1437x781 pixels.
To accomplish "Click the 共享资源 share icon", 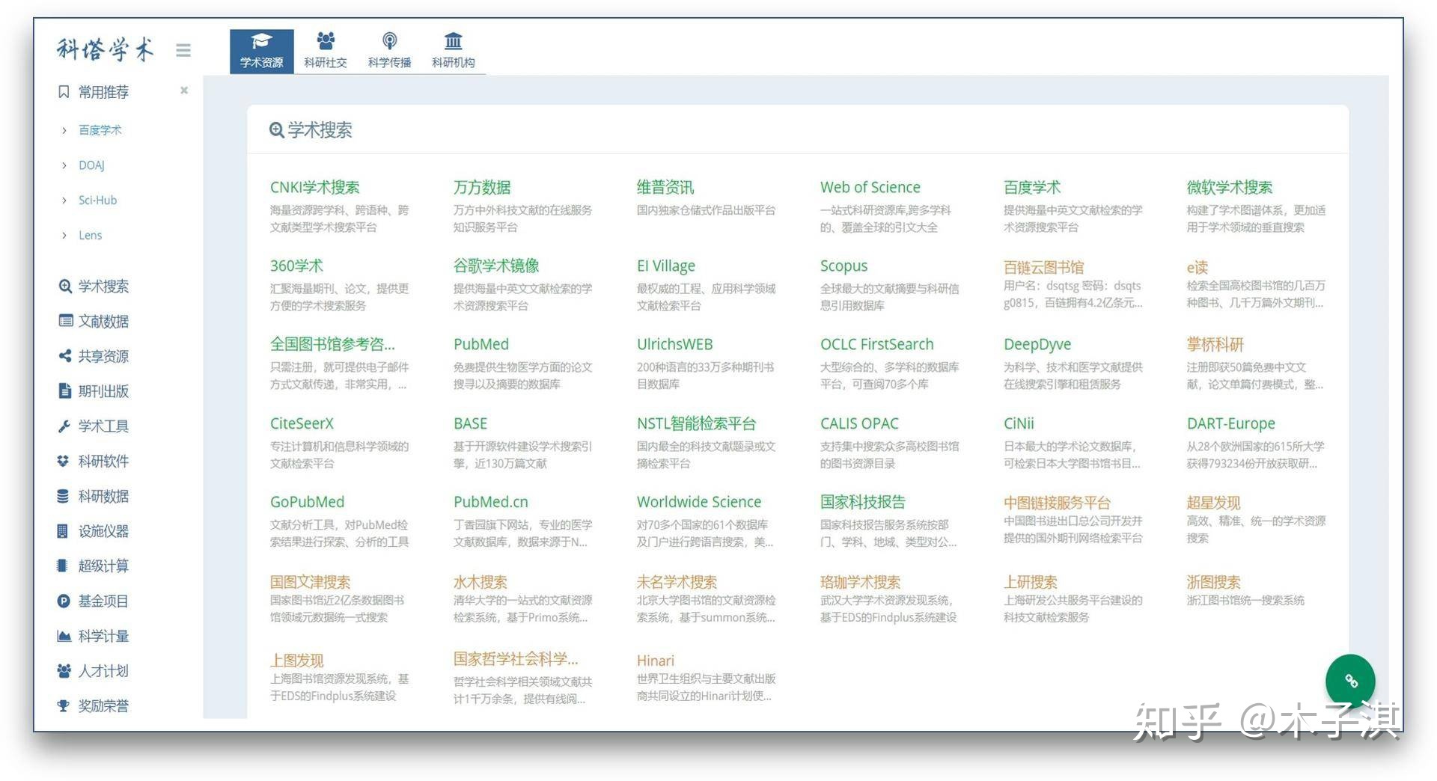I will click(x=65, y=356).
